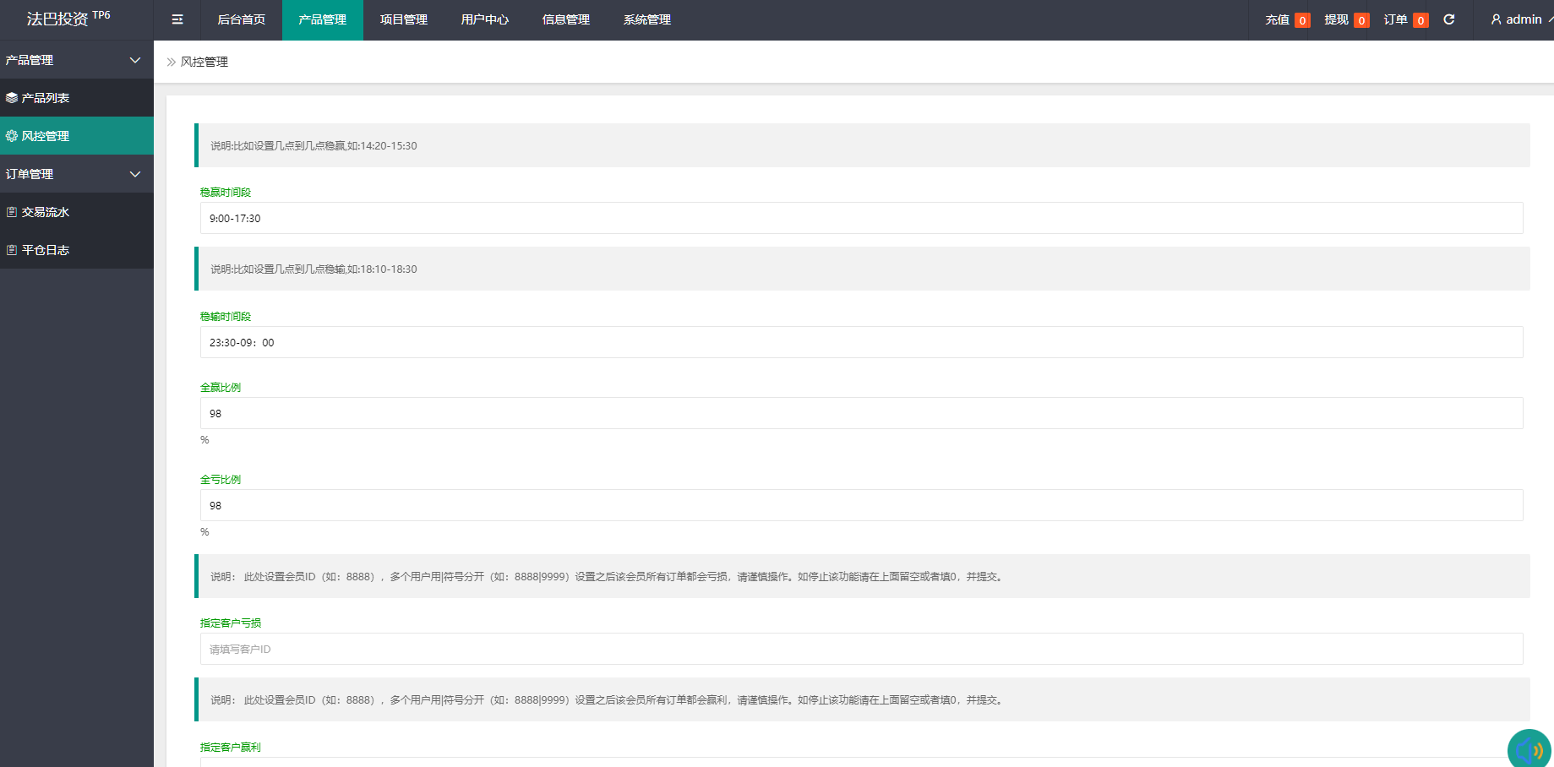Open 平仓日志 in the sidebar
1554x767 pixels.
tap(46, 250)
